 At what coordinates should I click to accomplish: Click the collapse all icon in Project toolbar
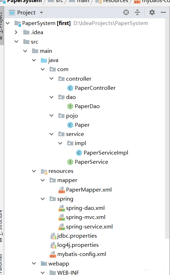pyautogui.click(x=137, y=12)
